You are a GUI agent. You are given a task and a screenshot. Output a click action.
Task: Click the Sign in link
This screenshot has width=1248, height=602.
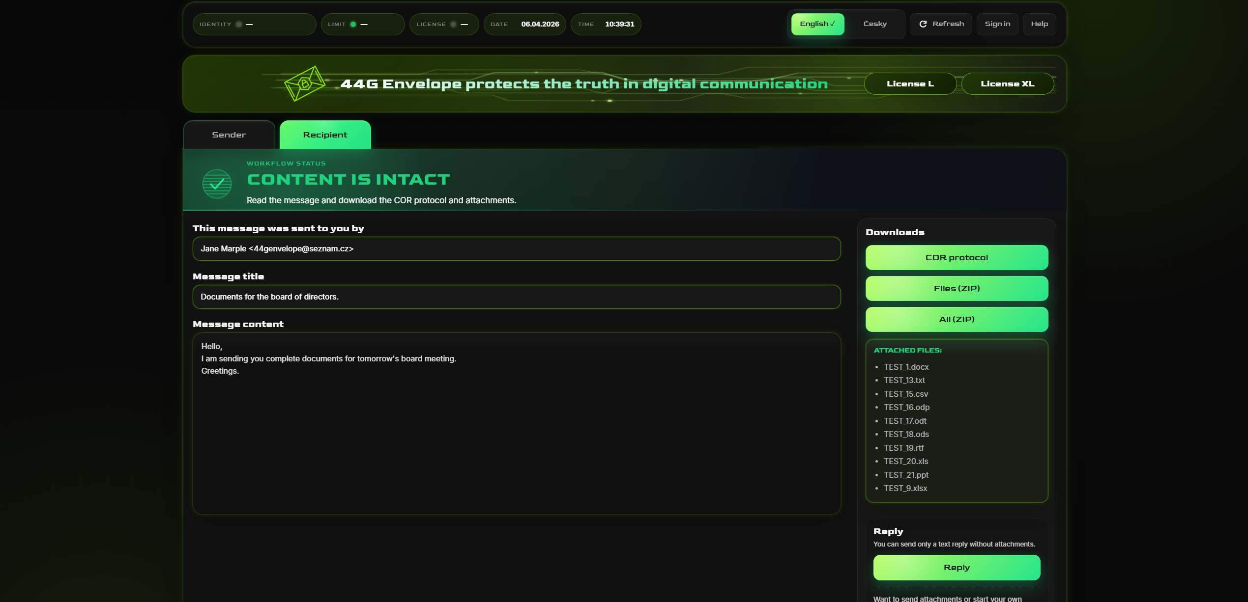997,24
